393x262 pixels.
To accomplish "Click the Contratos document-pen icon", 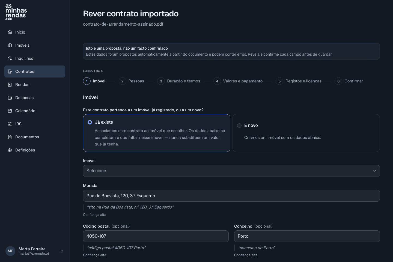I will 10,72.
